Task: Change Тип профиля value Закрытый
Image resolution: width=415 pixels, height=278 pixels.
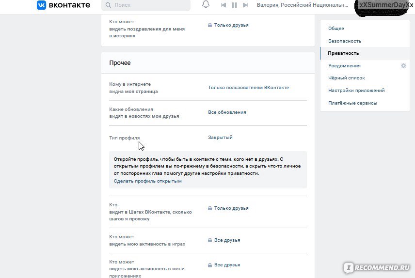Action: 220,137
